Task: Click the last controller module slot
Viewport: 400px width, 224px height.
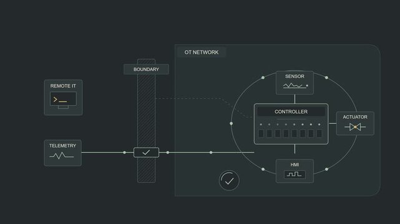Action: [319, 134]
